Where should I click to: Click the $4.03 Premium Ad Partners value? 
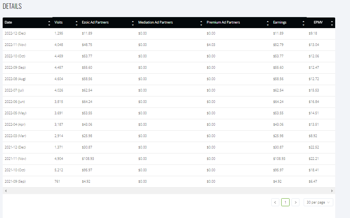(211, 45)
